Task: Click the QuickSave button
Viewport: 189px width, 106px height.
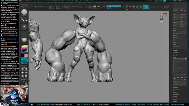Action: click(x=151, y=1)
